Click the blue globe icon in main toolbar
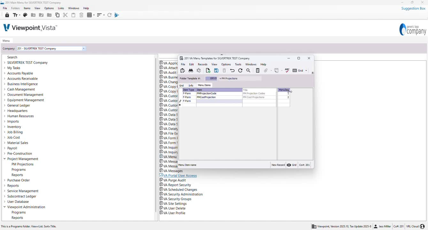 (x=117, y=15)
